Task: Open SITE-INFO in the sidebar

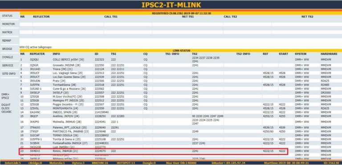Action: tap(8, 74)
